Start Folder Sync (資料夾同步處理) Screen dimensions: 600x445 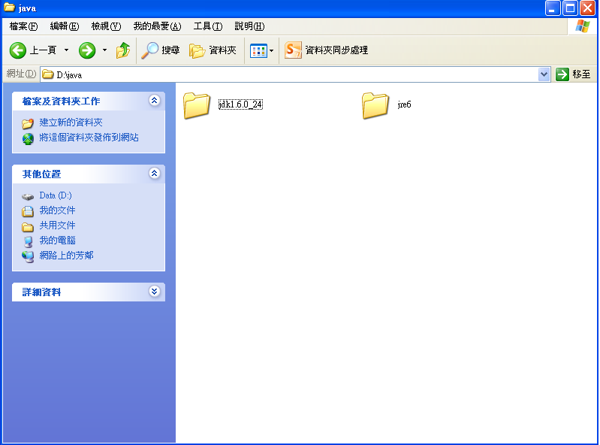(326, 50)
